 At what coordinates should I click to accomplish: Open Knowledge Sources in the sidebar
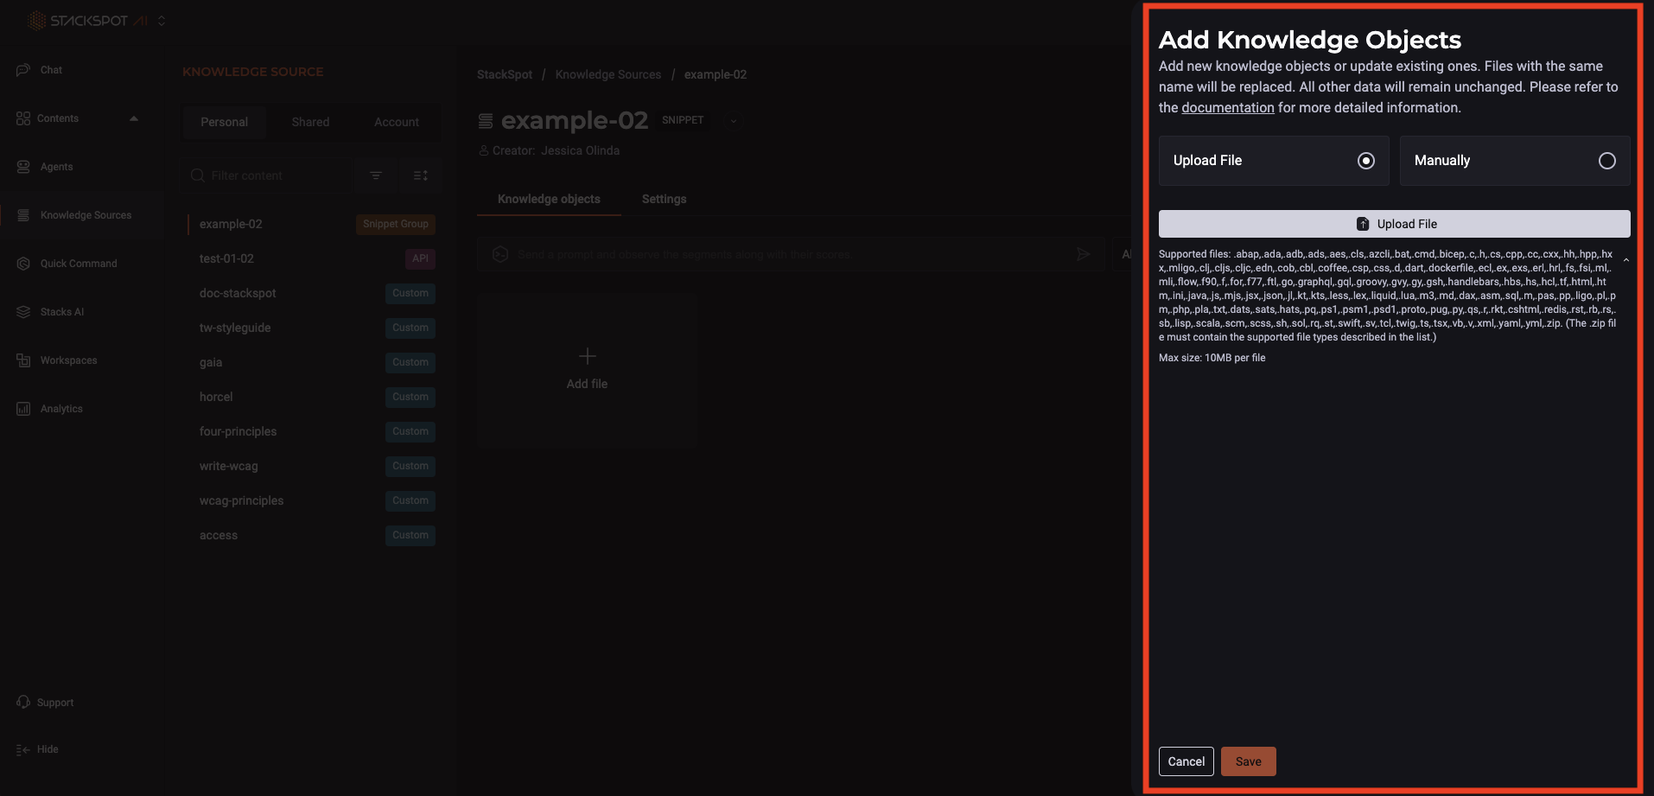point(86,215)
